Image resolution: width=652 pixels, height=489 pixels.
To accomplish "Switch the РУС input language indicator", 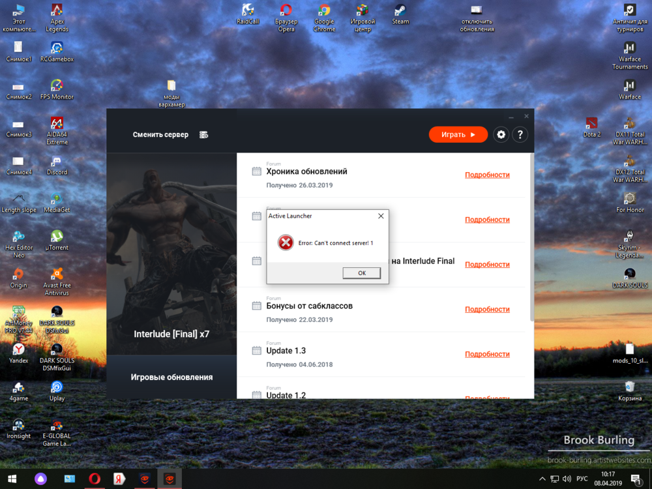I will [582, 479].
